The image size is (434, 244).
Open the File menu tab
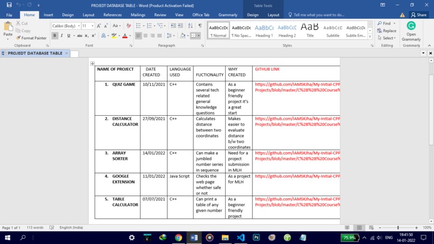point(9,15)
